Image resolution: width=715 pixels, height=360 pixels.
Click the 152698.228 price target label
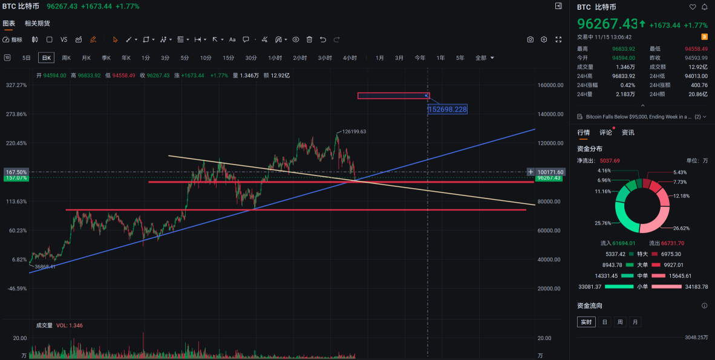click(x=447, y=110)
